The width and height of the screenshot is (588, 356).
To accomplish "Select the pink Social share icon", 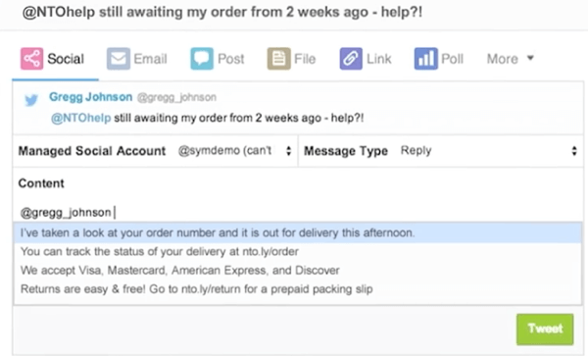I will 31,59.
